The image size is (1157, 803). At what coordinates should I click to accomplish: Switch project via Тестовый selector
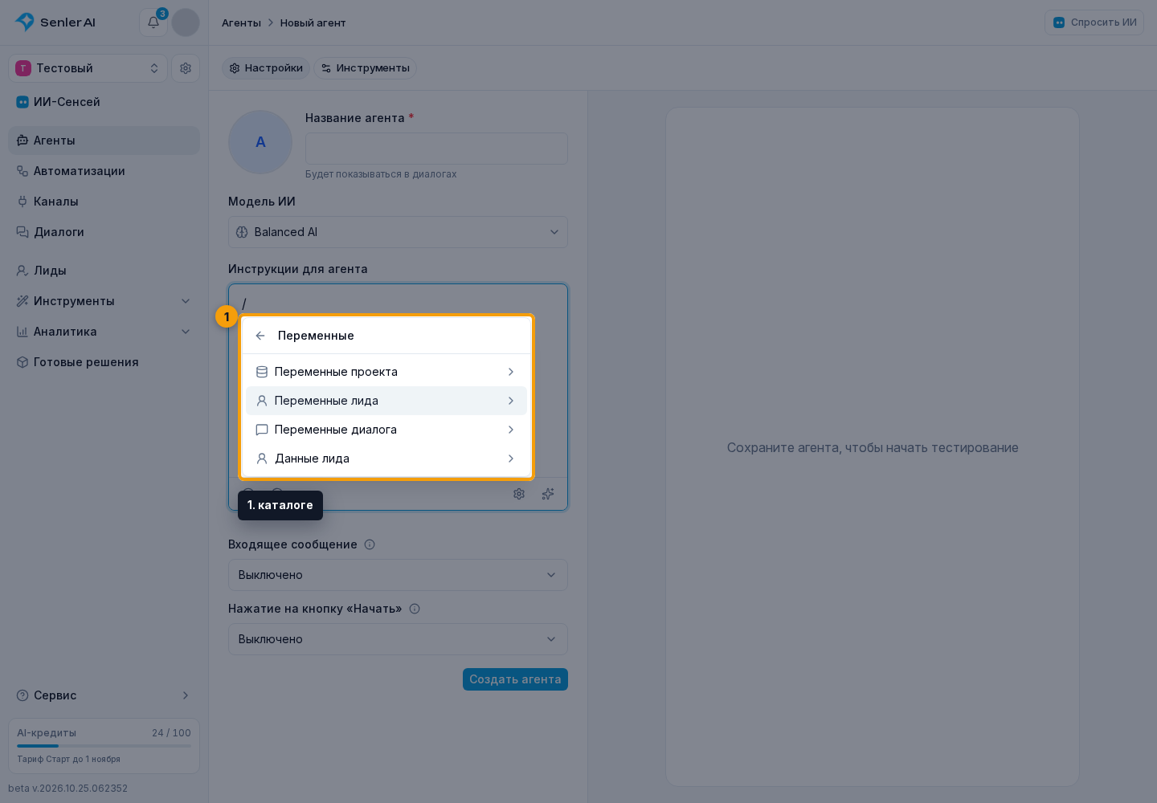click(88, 68)
